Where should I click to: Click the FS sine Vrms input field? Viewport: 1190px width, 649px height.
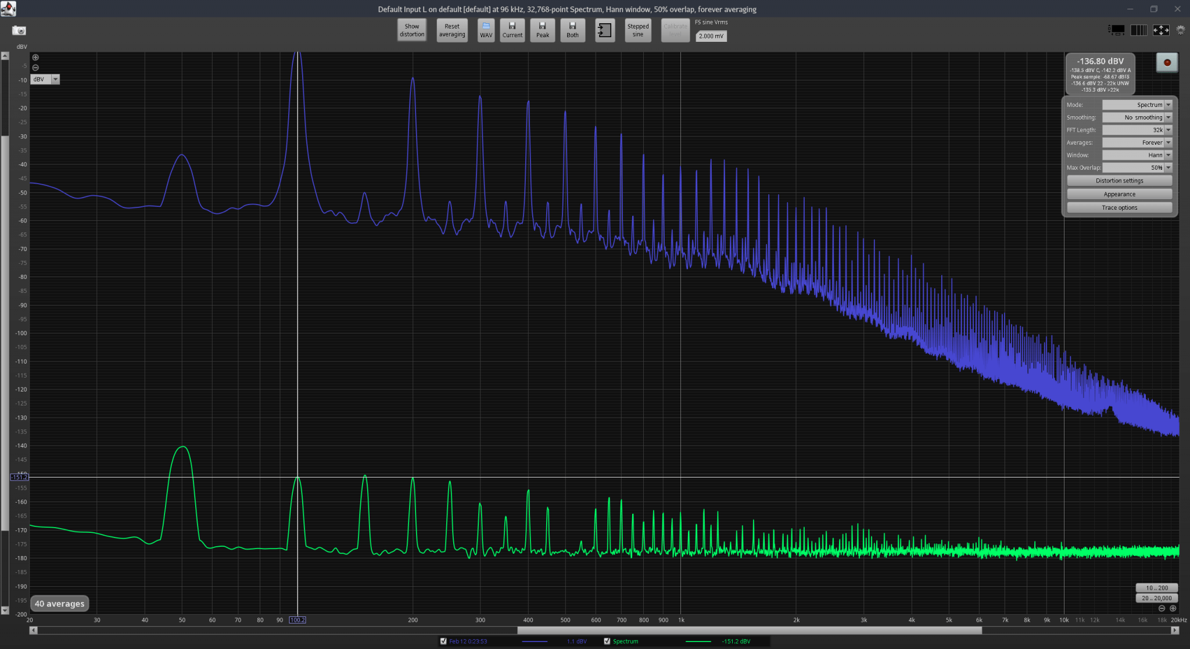click(x=711, y=36)
